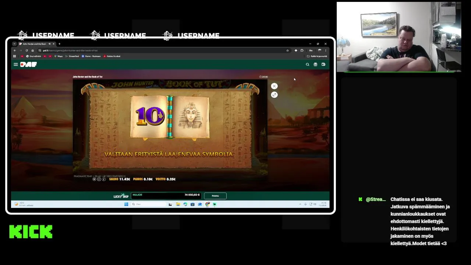Click the PAF logo
The width and height of the screenshot is (471, 265).
28,64
